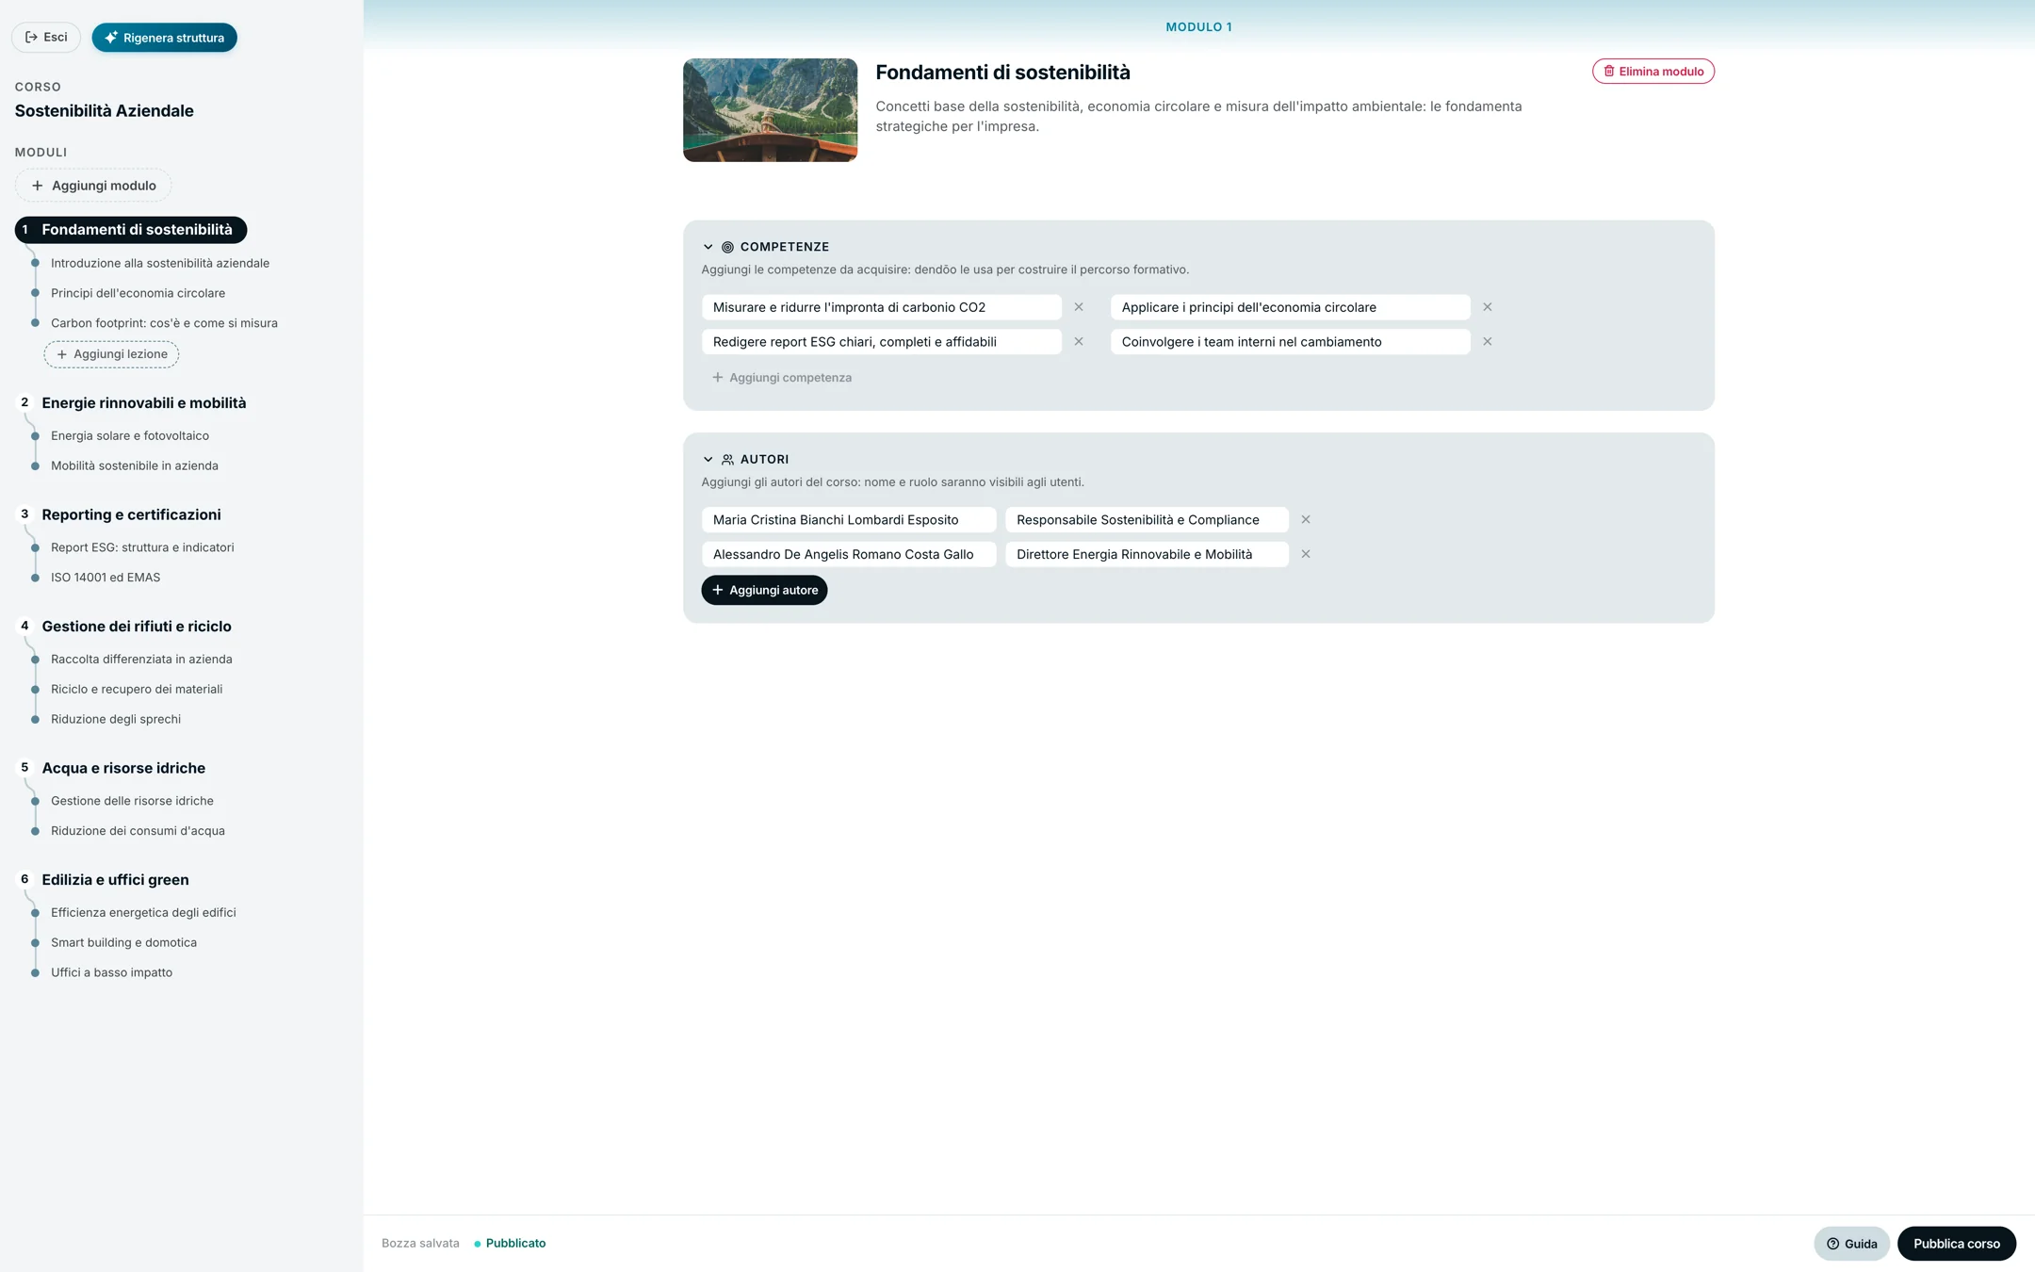Remove the competence 'Applicare i principi dell'economia circolare'
Screen dimensions: 2035x1272
click(x=1488, y=307)
